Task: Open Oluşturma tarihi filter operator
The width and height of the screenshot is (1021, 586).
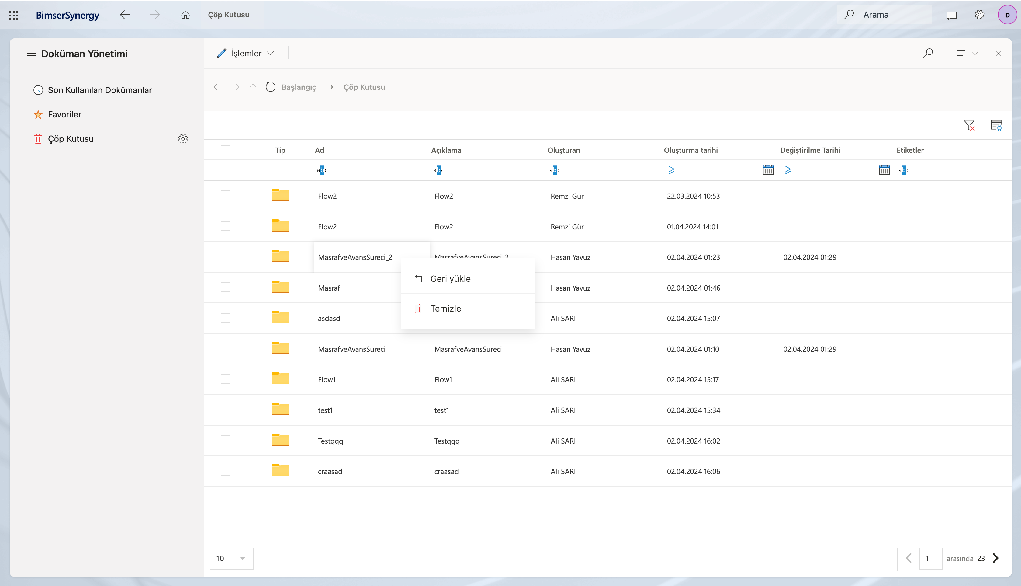Action: (671, 170)
